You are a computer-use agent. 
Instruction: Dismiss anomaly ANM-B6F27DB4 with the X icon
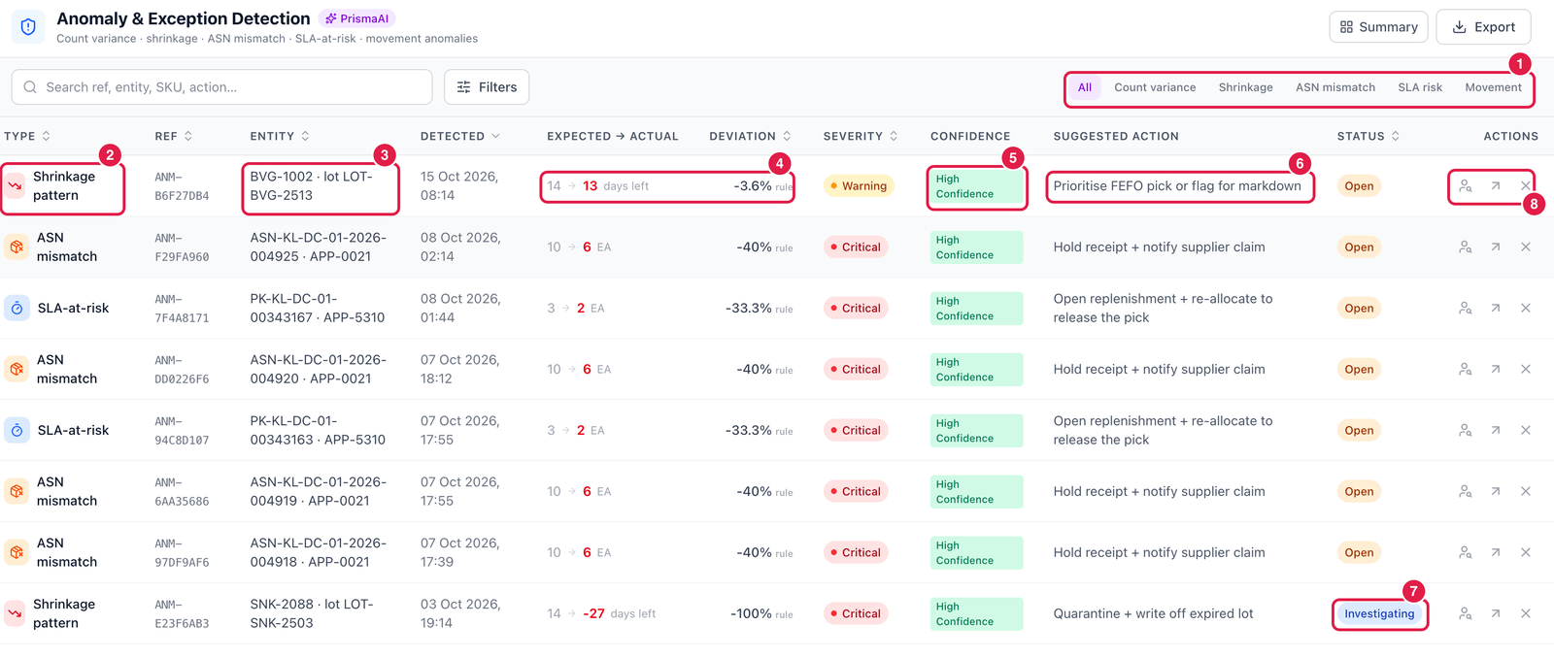1526,186
